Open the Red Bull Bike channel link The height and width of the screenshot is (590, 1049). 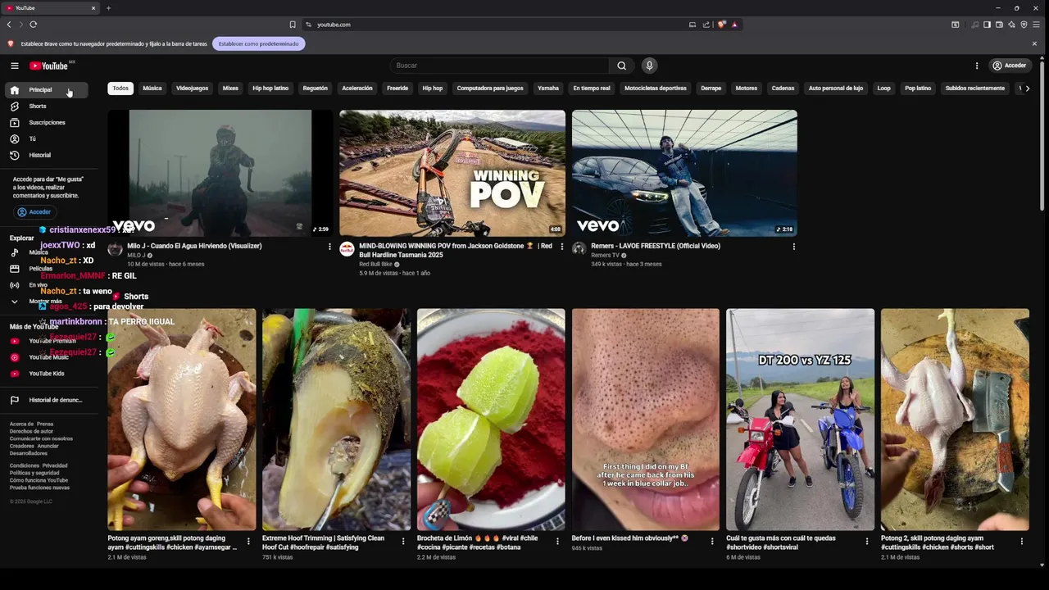click(x=375, y=265)
